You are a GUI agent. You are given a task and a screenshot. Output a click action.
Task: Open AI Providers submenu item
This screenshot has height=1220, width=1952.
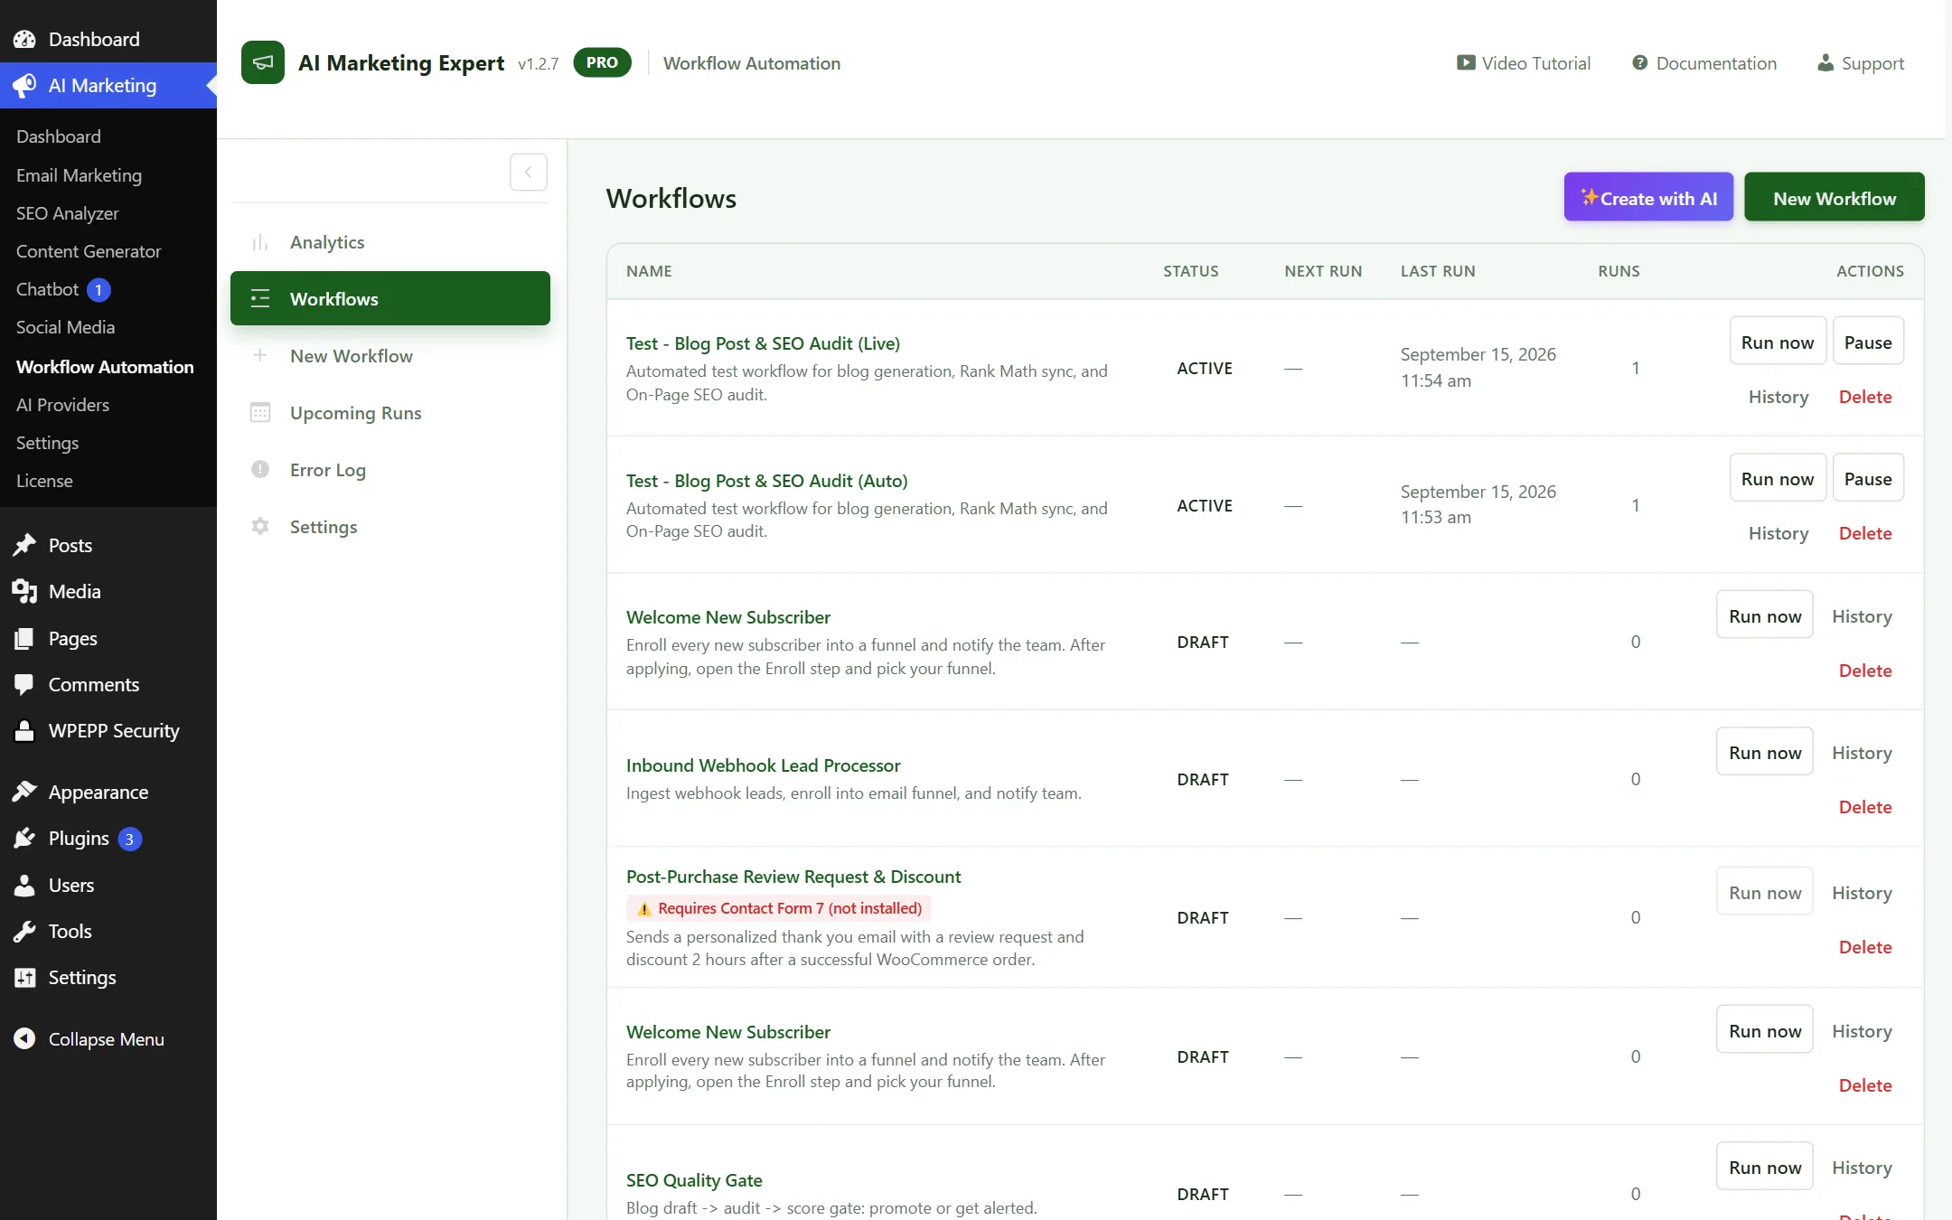coord(62,405)
